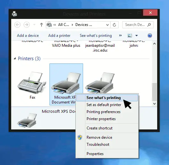Show more toolbar commands chevron
This screenshot has width=169, height=165.
120,36
